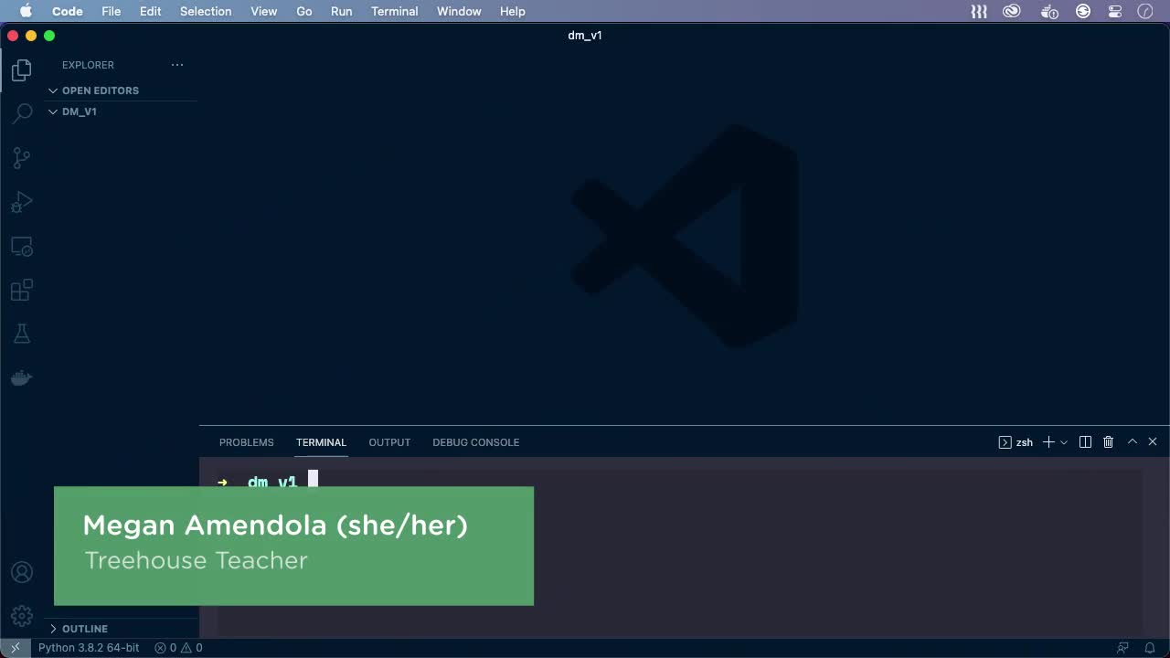Image resolution: width=1170 pixels, height=658 pixels.
Task: Click Python 3.8.2 64-bit interpreter selector
Action: coord(89,648)
